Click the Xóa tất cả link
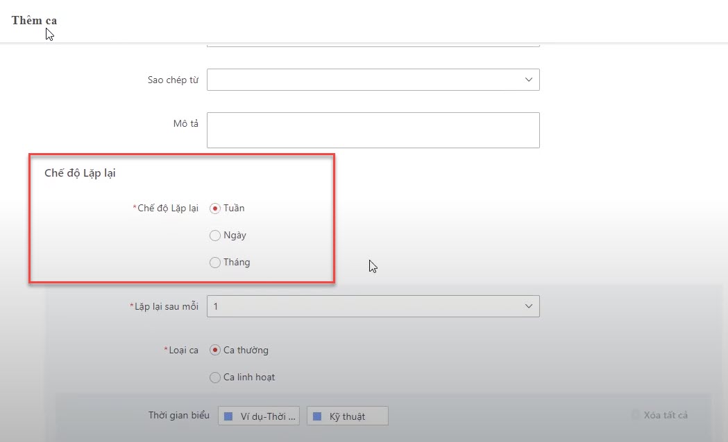The width and height of the screenshot is (728, 442). coord(665,415)
